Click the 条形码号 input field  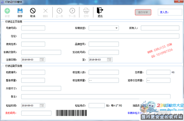tap(36, 113)
